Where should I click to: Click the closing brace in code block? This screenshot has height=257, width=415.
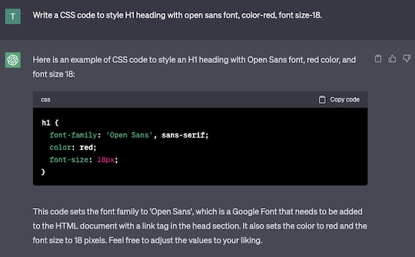(43, 172)
